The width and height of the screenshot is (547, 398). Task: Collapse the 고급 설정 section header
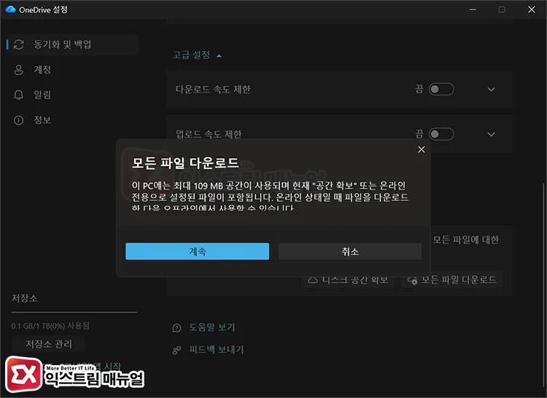pos(197,55)
